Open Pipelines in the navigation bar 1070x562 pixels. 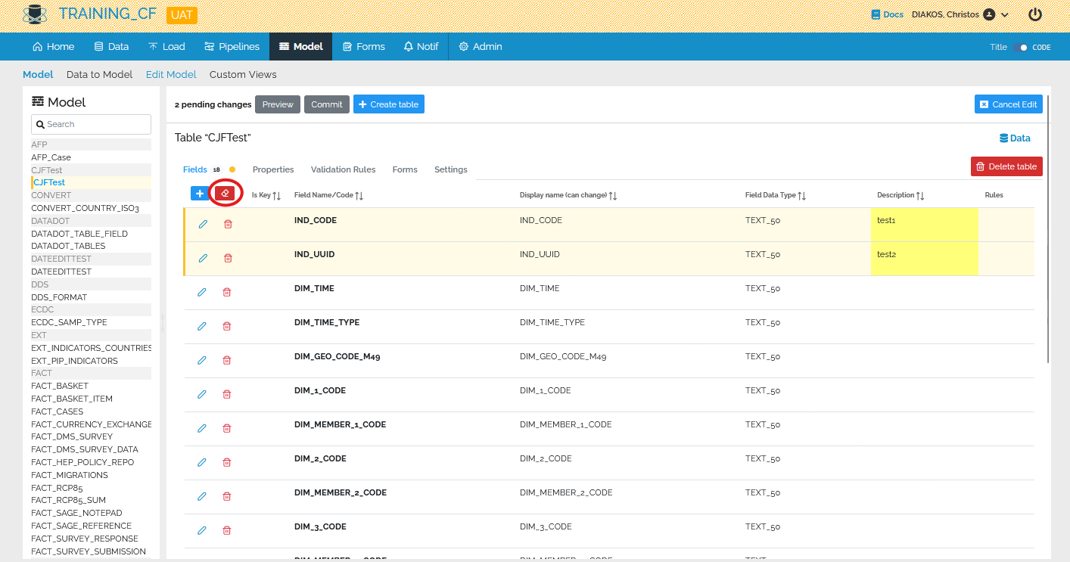point(232,46)
